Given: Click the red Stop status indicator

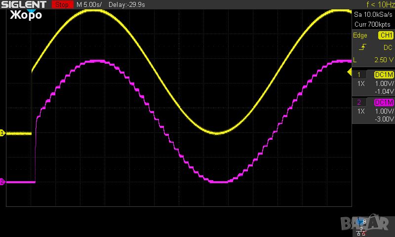Looking at the screenshot, I should point(61,4).
